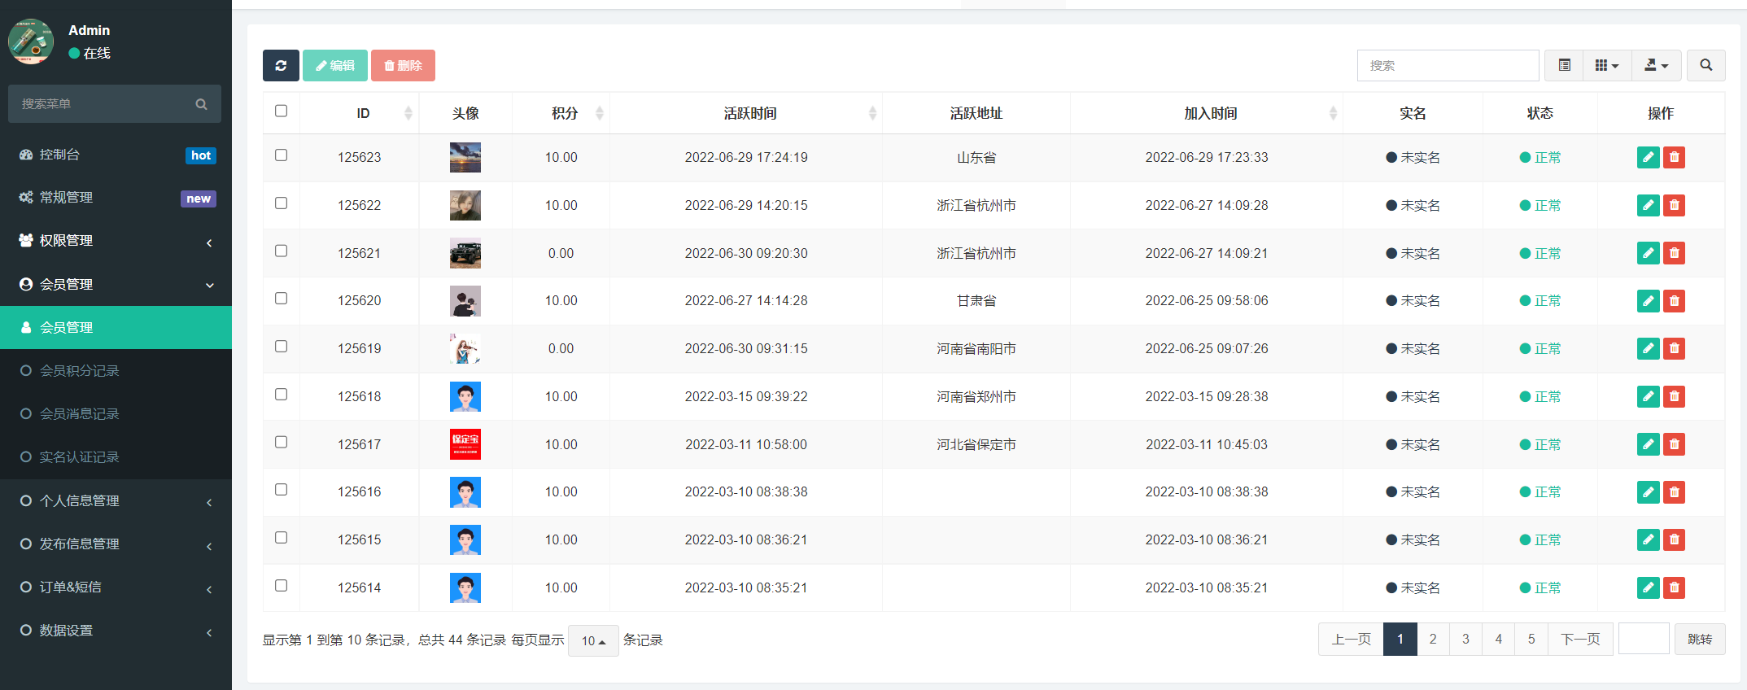Click edit pencil icon for member 125620
The height and width of the screenshot is (690, 1747).
[1648, 301]
